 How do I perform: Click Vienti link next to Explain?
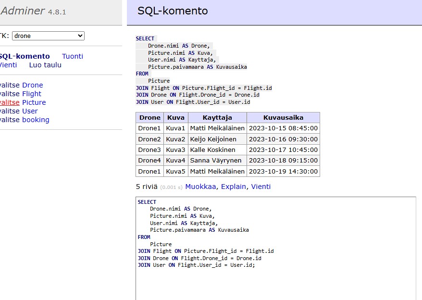261,187
